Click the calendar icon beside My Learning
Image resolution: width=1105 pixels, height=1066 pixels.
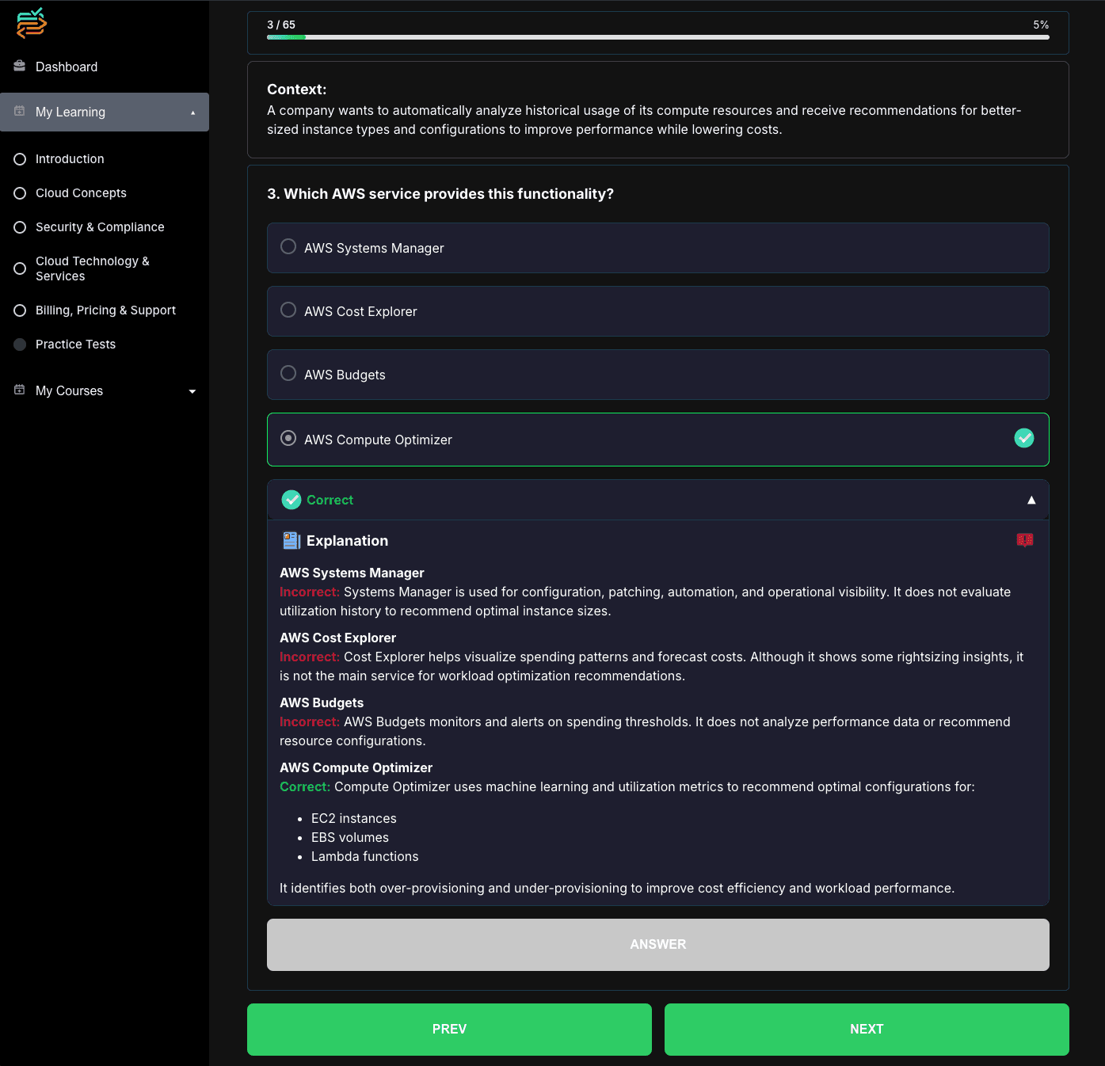19,112
